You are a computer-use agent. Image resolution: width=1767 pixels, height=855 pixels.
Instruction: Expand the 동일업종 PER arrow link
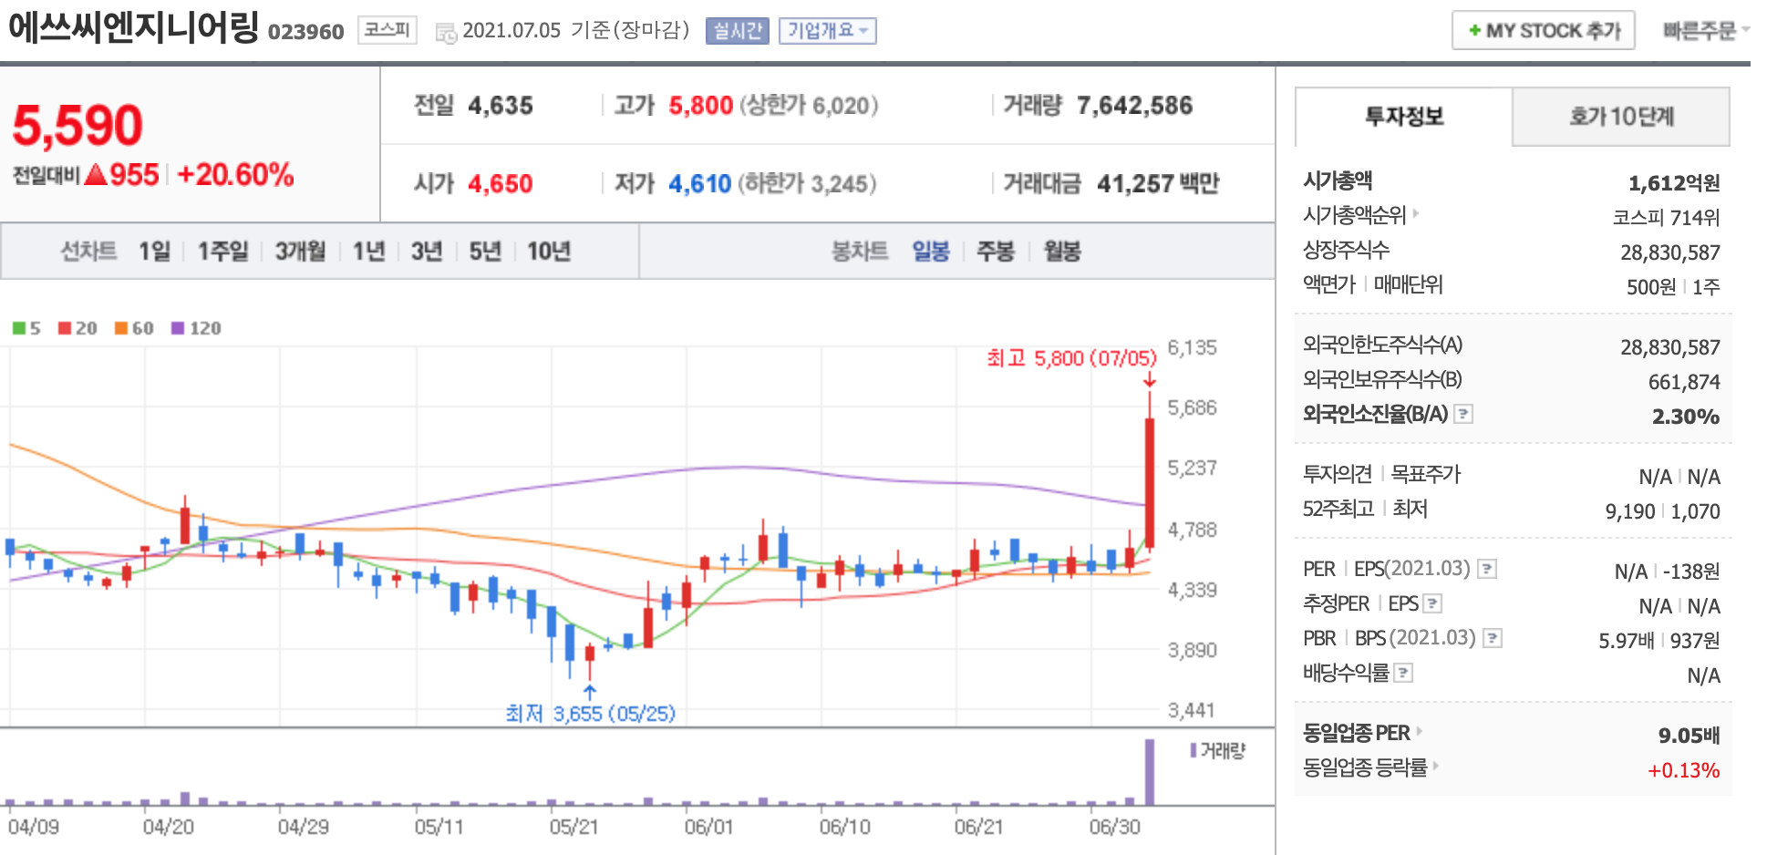(x=1420, y=731)
